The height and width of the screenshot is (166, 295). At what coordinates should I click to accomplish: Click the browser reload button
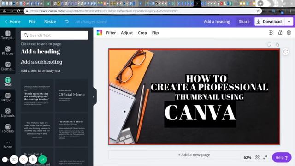point(18,11)
